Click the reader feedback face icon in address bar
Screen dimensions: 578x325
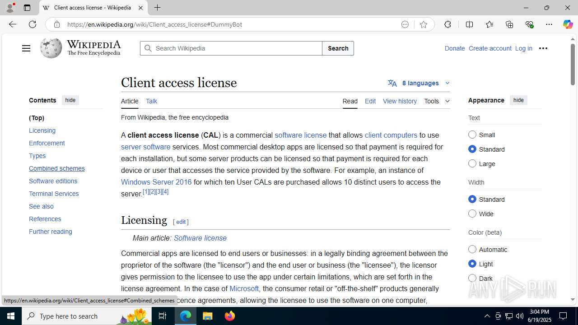click(405, 24)
